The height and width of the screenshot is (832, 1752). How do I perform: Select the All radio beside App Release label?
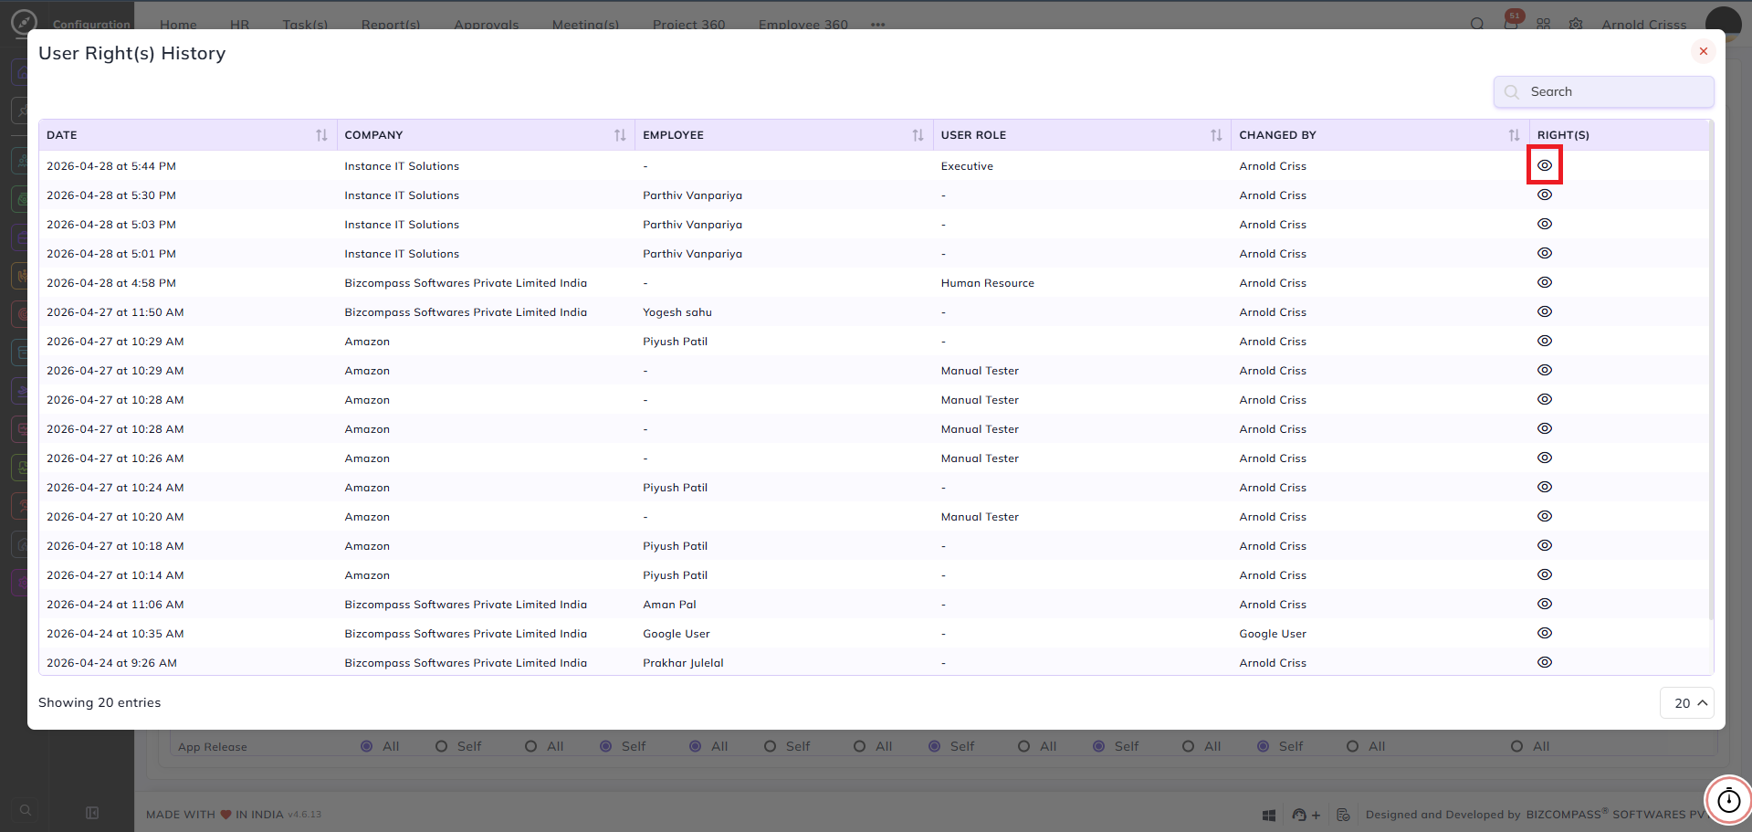click(x=367, y=746)
